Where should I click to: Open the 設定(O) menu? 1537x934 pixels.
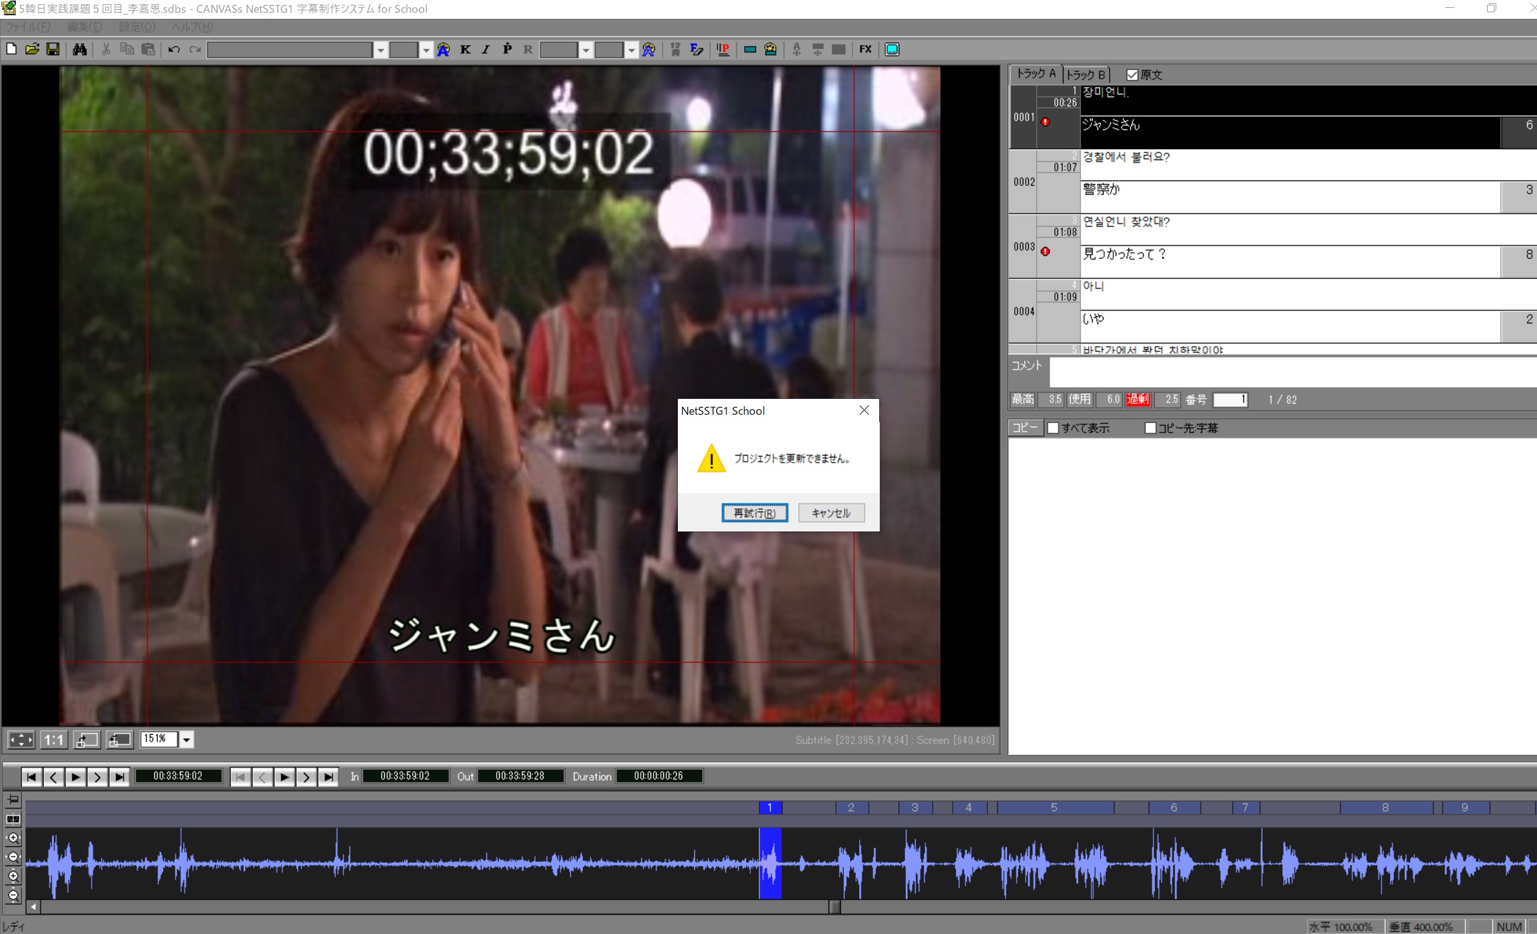(x=137, y=27)
